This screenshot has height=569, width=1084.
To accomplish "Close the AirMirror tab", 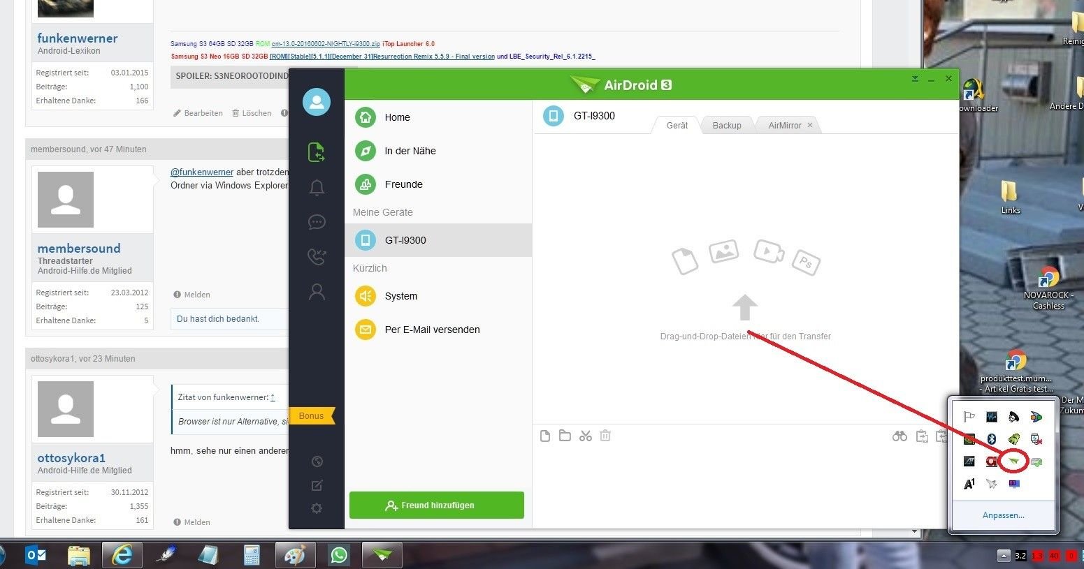I will 810,125.
